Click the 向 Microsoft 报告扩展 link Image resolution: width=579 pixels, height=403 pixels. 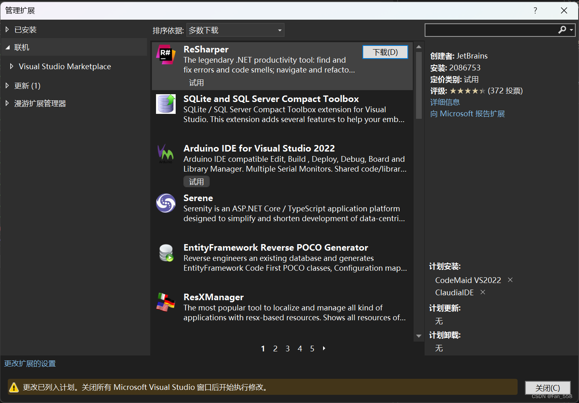click(x=468, y=113)
